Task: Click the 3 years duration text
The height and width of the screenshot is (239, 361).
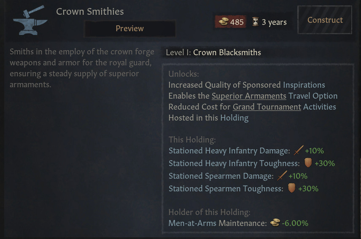Action: (274, 22)
